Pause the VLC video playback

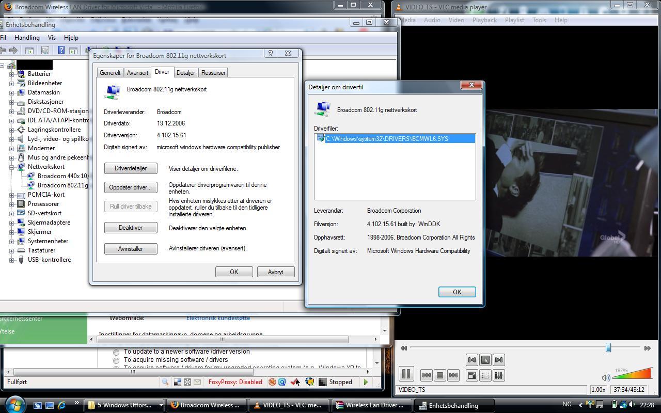click(x=406, y=374)
